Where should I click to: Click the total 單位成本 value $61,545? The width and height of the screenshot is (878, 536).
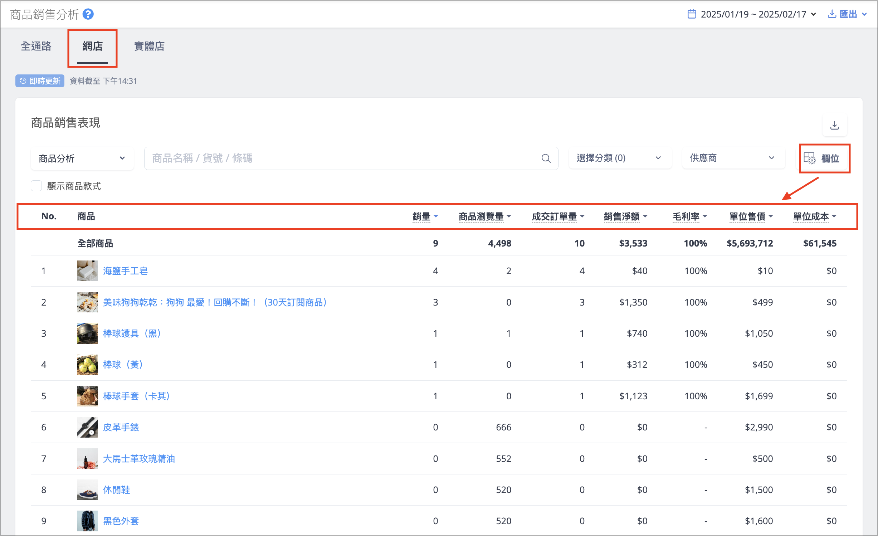(x=820, y=243)
